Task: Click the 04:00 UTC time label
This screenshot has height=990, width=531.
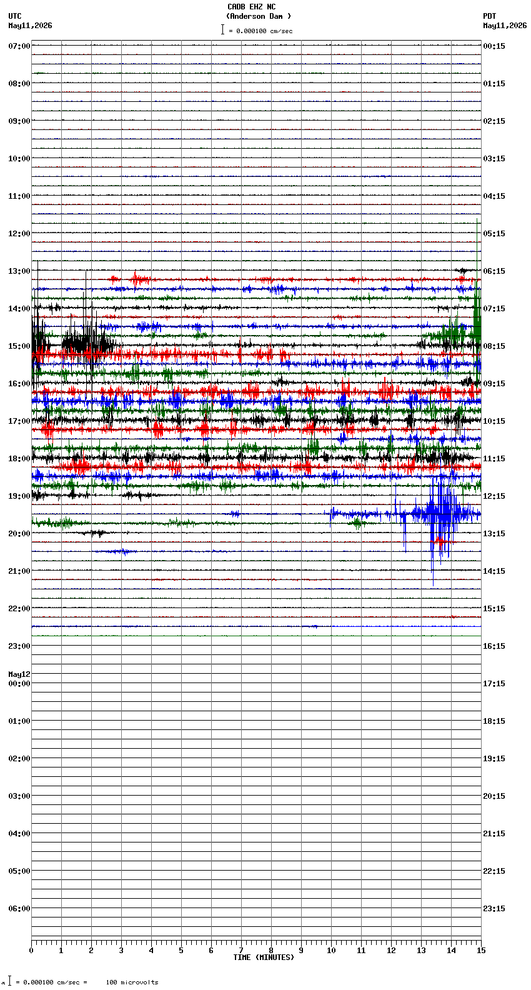Action: coord(19,834)
